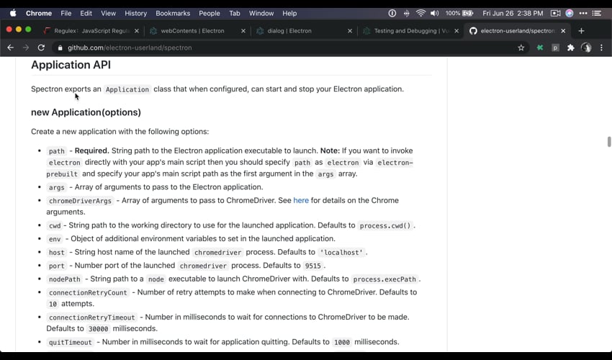Click the site security lock icon
612x360 pixels.
pos(60,48)
